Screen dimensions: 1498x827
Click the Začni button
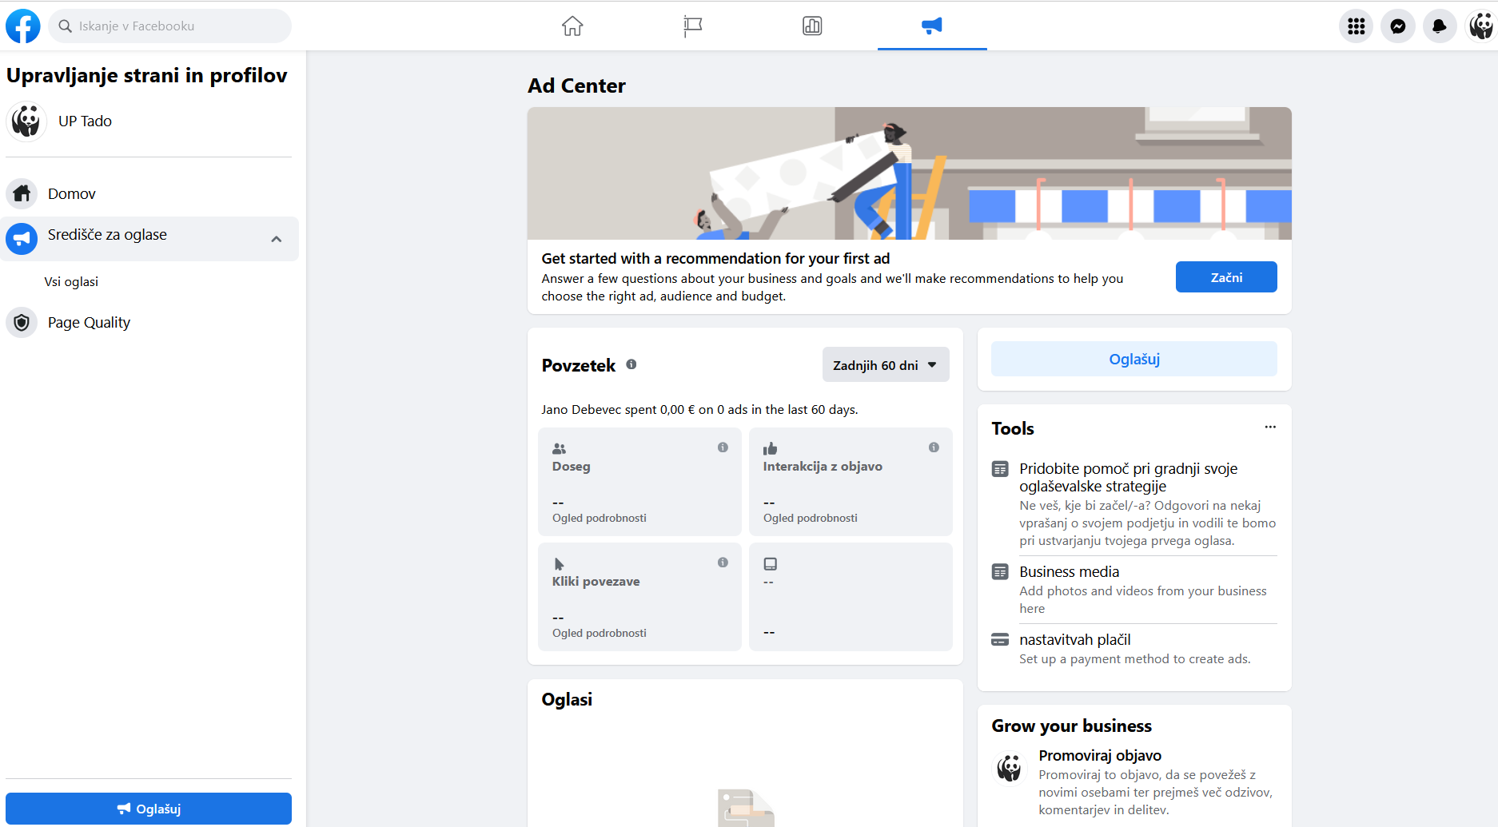click(1226, 277)
